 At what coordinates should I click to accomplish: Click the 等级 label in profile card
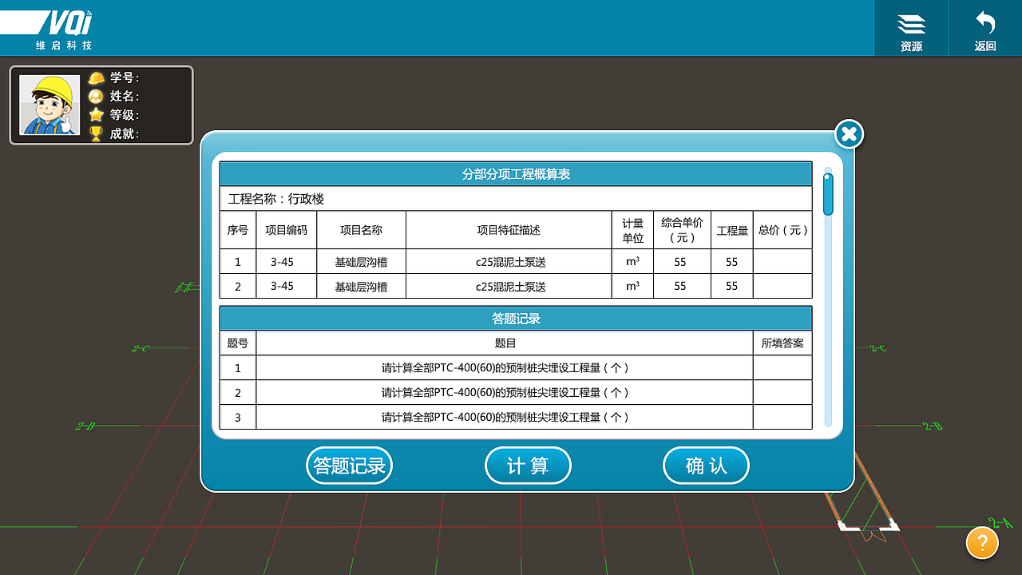pyautogui.click(x=125, y=115)
